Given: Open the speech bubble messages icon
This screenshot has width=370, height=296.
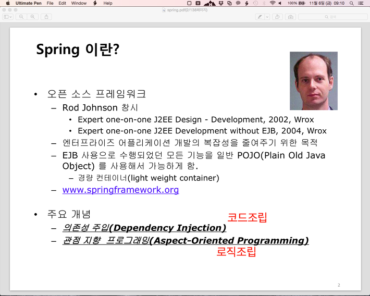Looking at the screenshot, I should [238, 3].
